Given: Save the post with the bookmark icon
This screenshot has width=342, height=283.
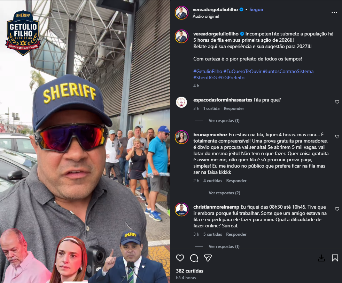Looking at the screenshot, I should tap(335, 258).
